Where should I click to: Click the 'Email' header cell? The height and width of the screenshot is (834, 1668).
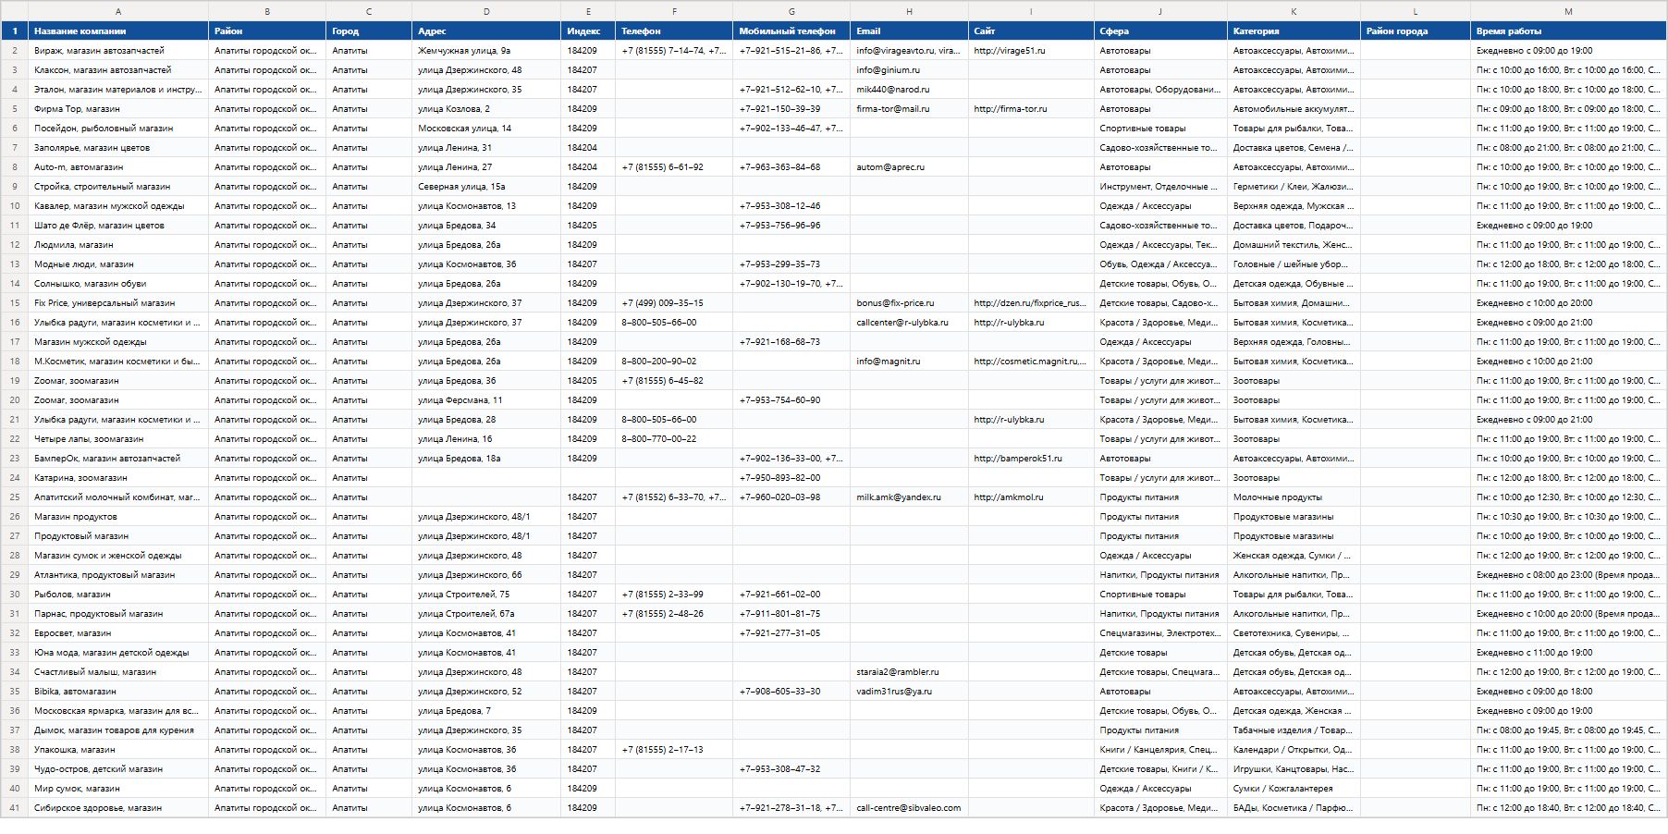tap(909, 31)
